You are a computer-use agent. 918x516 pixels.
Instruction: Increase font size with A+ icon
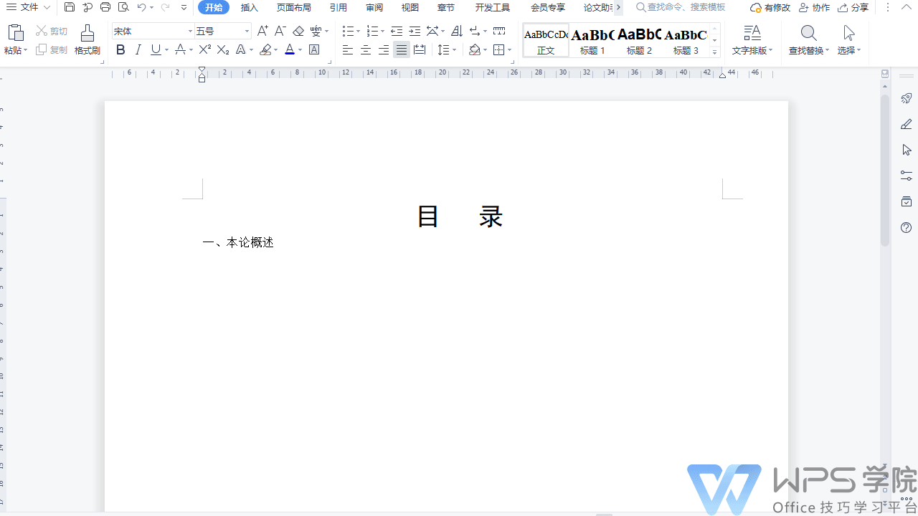click(x=262, y=31)
